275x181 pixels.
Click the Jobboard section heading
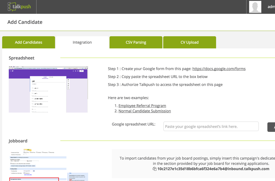[x=18, y=141]
